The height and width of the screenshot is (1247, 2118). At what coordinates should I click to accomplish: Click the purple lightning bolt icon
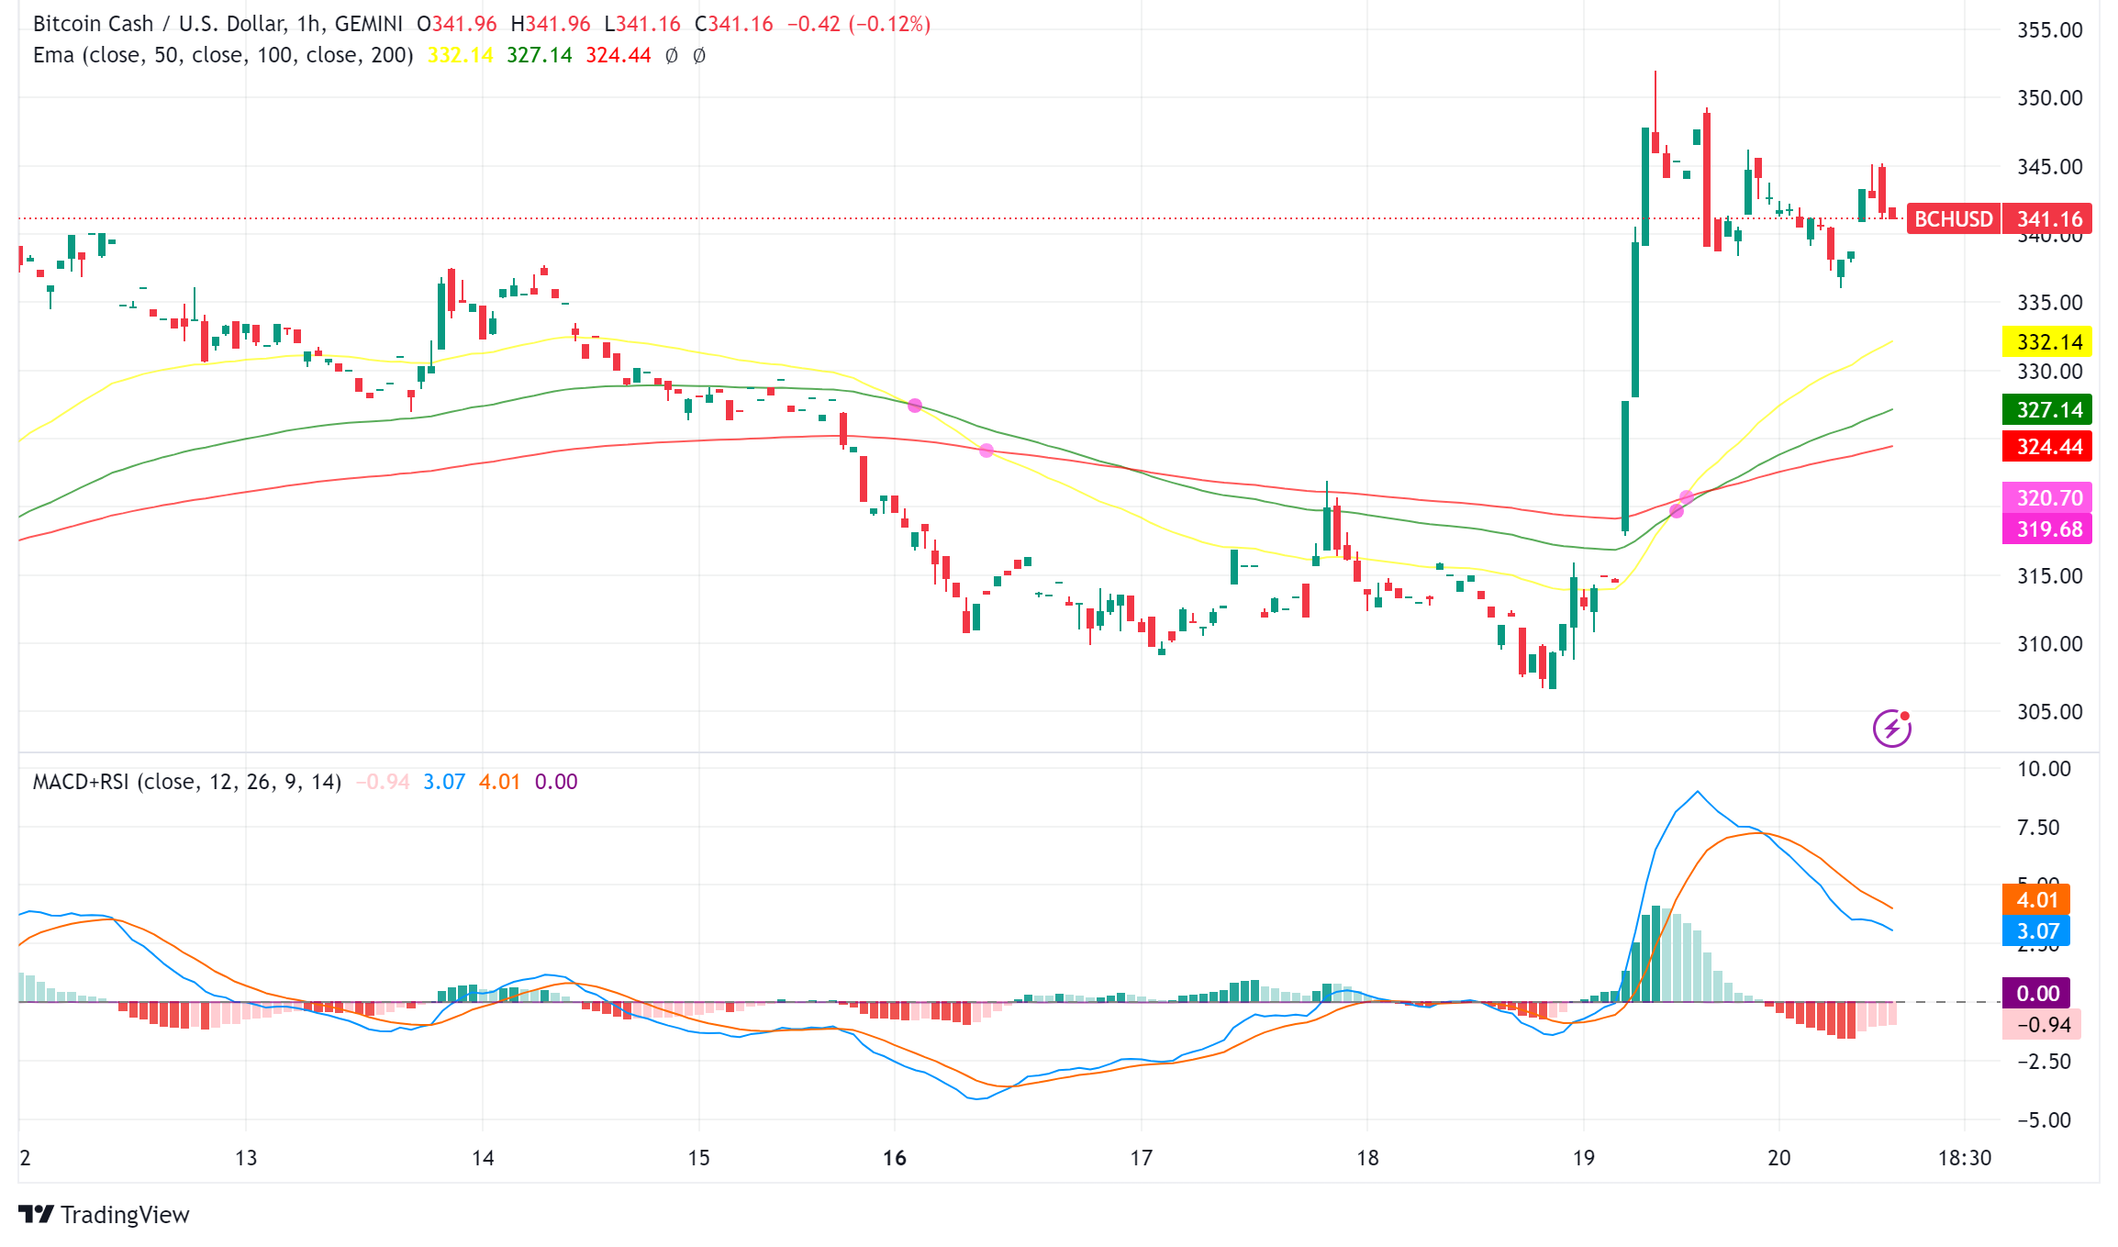(x=1891, y=729)
